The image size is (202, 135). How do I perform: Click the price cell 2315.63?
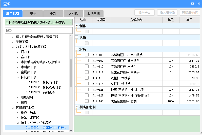coord(190,55)
